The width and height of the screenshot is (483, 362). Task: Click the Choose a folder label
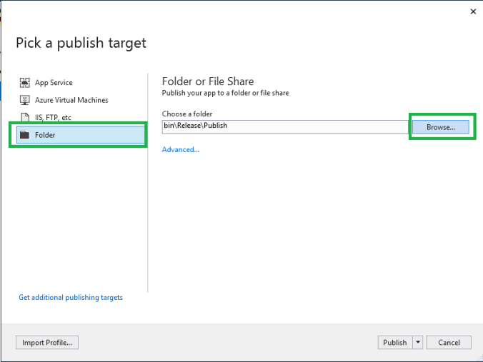(x=187, y=114)
